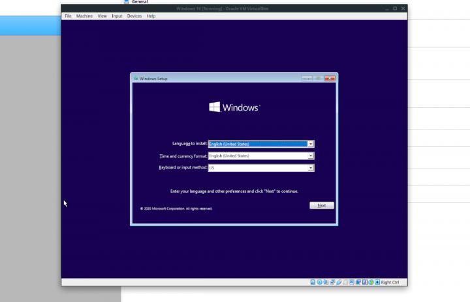The height and width of the screenshot is (302, 470).
Task: Open the Machine menu
Action: pos(84,16)
